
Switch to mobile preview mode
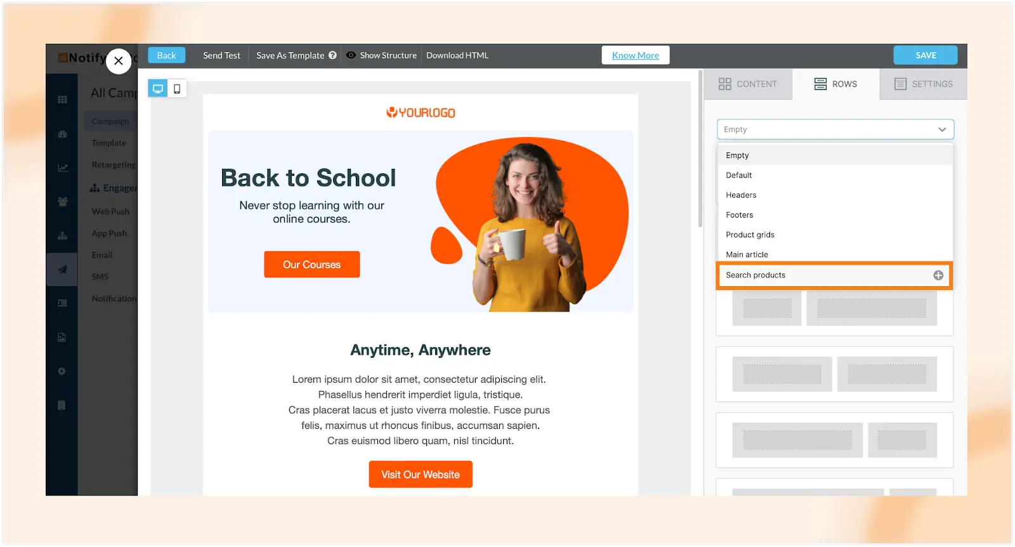177,89
